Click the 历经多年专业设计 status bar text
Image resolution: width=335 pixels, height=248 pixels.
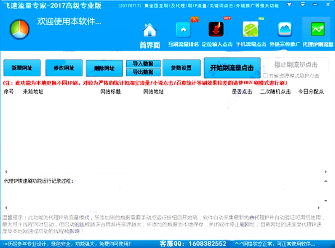point(67,244)
